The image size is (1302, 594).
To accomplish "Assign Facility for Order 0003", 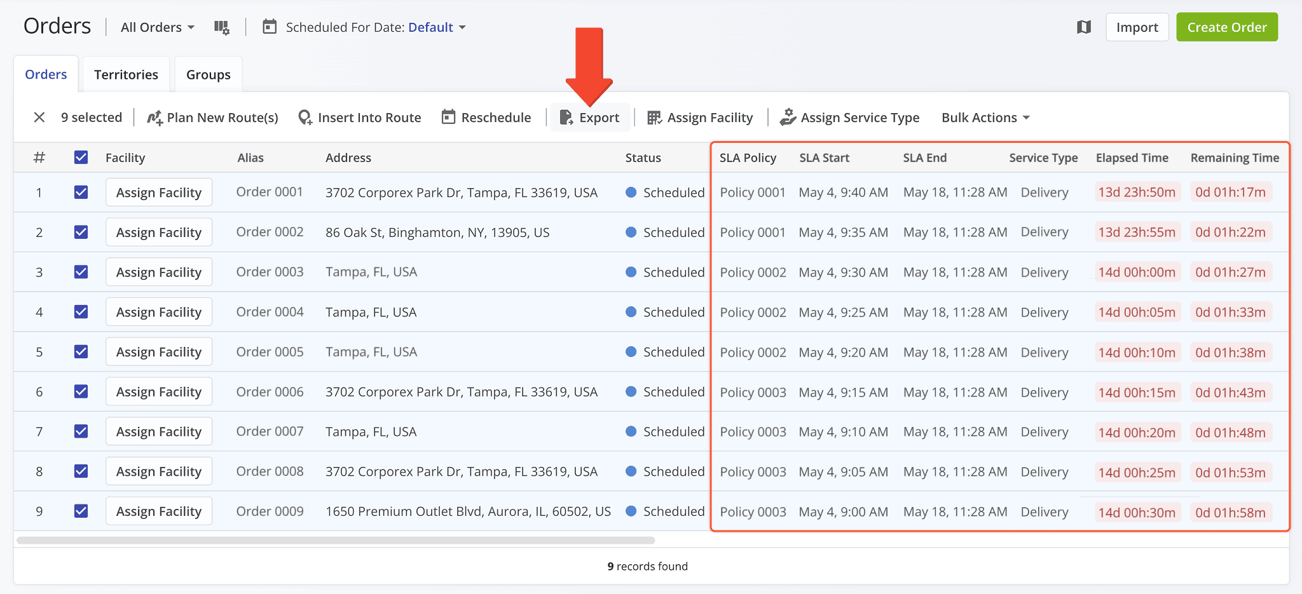I will pyautogui.click(x=159, y=272).
